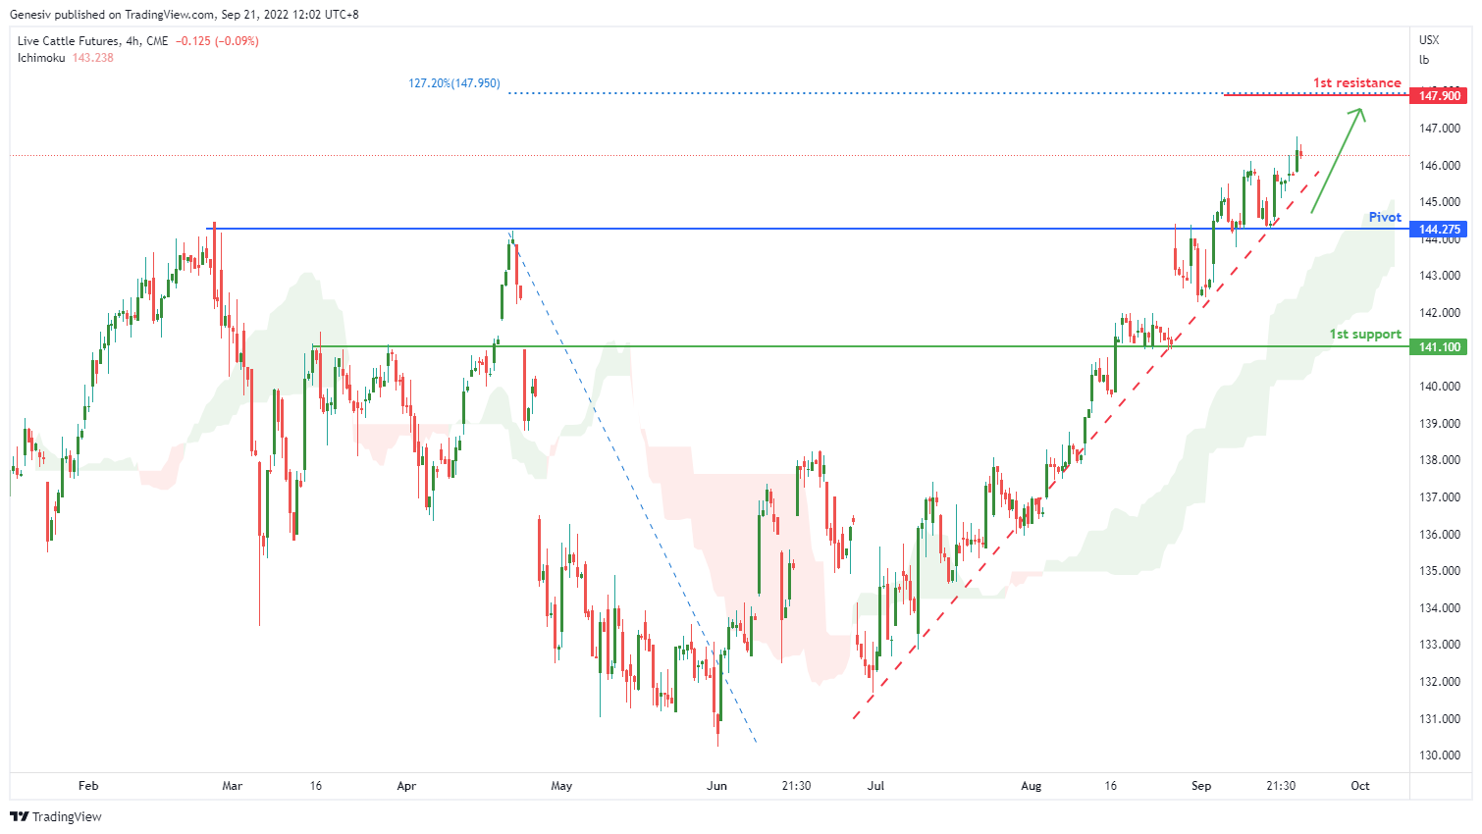Click the −0.125 (−0.09%) price change value
Viewport: 1482px width, 834px height.
point(217,41)
